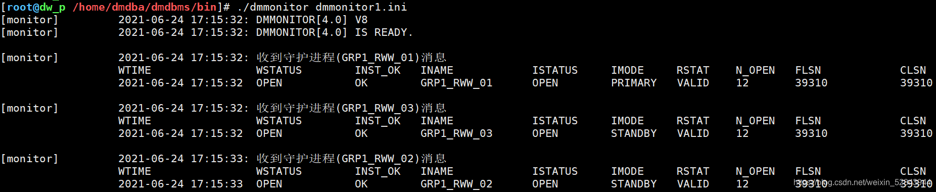Click the GRP1_RWW_02 message header line
This screenshot has width=936, height=192.
pos(282,159)
